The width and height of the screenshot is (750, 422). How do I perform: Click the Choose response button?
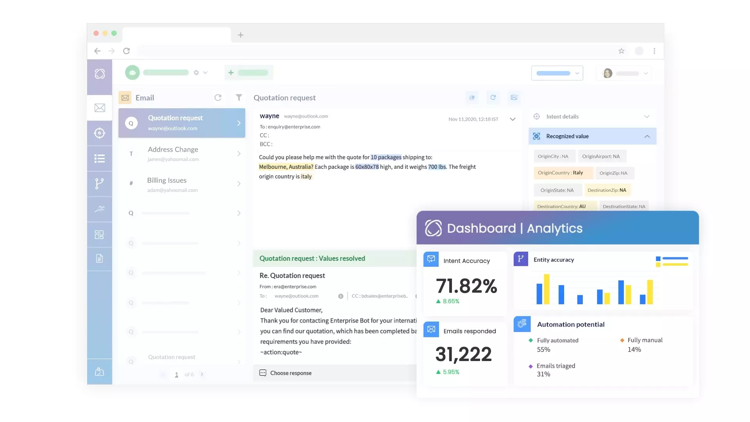[x=291, y=373]
